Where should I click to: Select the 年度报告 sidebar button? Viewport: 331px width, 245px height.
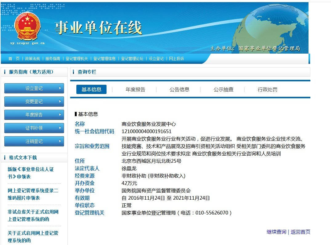click(x=34, y=115)
